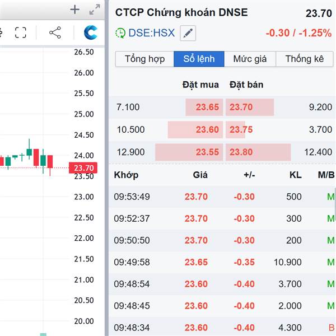This screenshot has width=336, height=336.
Task: Open the Mức giá tab
Action: 250,59
